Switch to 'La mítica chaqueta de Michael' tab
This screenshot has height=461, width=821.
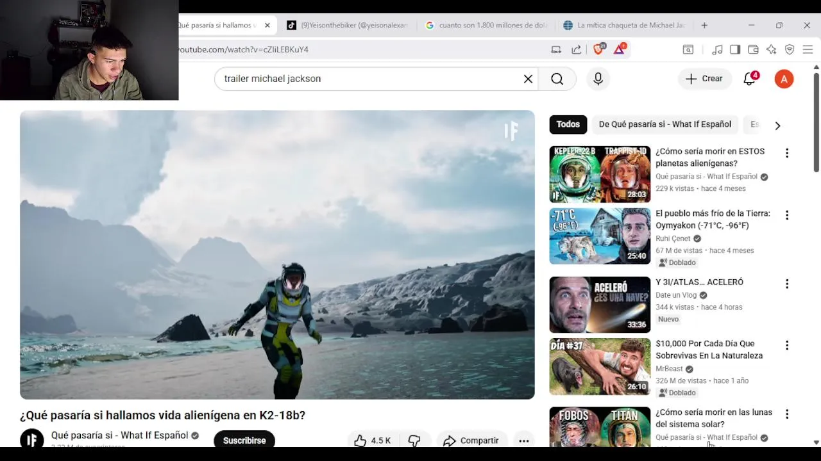[x=625, y=25]
